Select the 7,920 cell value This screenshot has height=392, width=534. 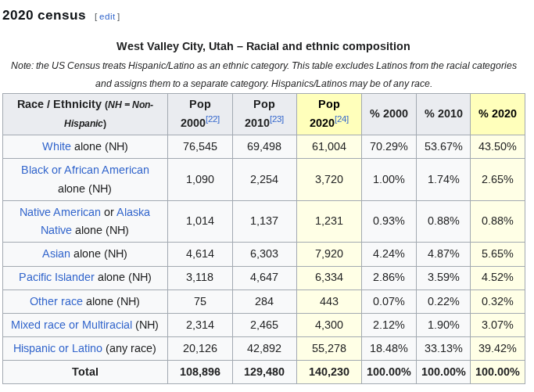[329, 254]
